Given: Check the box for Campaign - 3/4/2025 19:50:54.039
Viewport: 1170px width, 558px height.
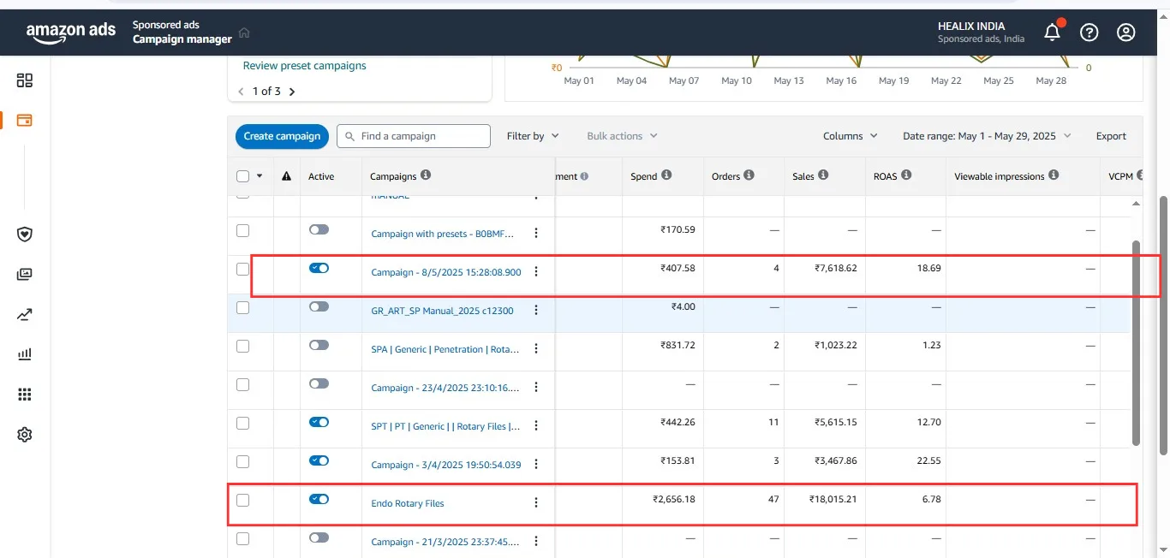Looking at the screenshot, I should pos(242,462).
